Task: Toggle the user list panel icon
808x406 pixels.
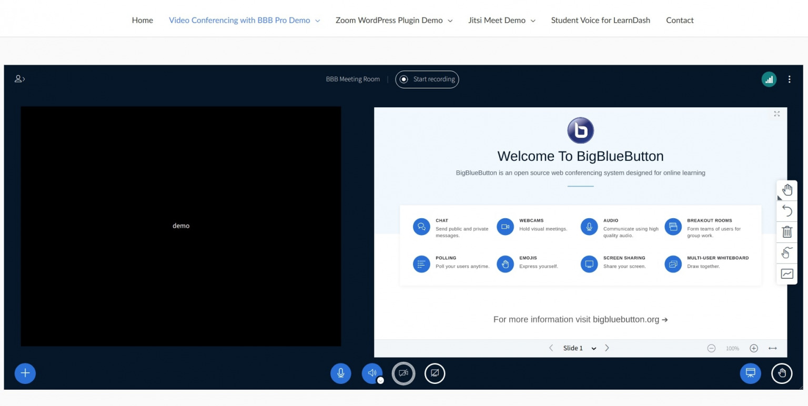Action: [19, 79]
